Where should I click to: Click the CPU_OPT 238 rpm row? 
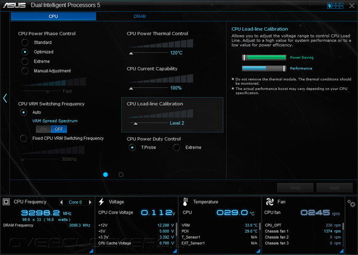pyautogui.click(x=303, y=225)
